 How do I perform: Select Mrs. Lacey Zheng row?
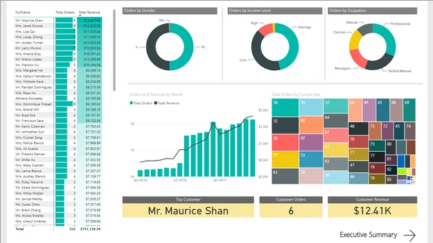(x=58, y=37)
